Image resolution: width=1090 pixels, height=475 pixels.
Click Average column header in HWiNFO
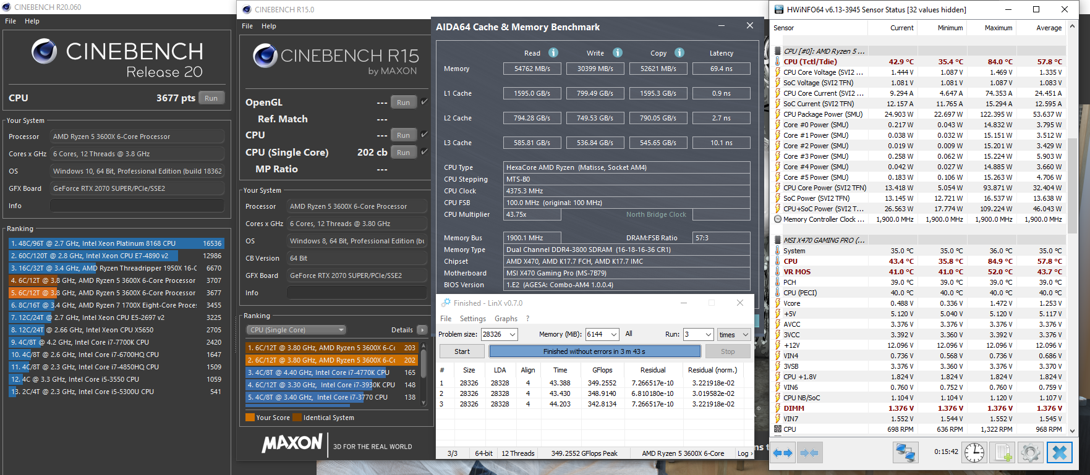(1041, 28)
